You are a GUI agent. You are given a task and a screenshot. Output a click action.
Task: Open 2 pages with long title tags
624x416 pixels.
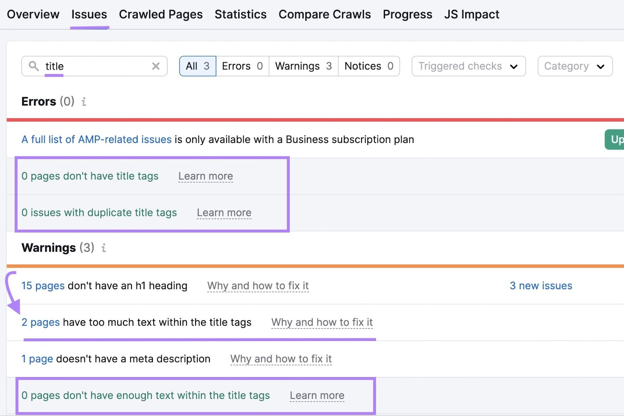pos(41,322)
